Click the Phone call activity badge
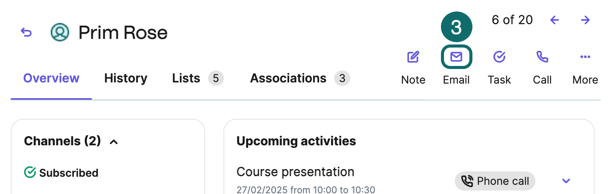Image resolution: width=613 pixels, height=194 pixels. point(495,181)
